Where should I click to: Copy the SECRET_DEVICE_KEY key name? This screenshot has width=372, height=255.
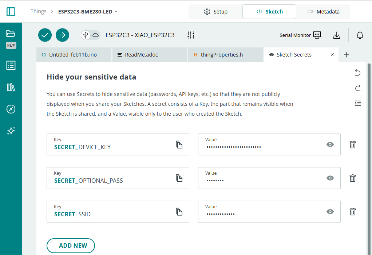(179, 144)
